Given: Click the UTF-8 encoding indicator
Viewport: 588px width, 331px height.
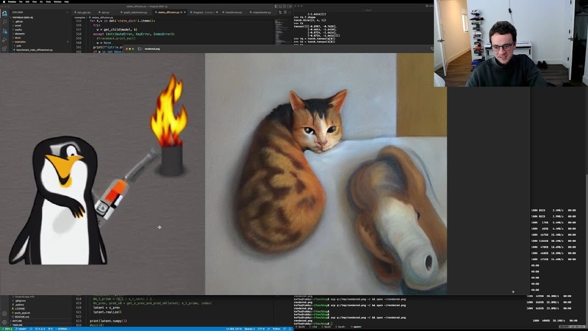Looking at the screenshot, I should point(261,329).
